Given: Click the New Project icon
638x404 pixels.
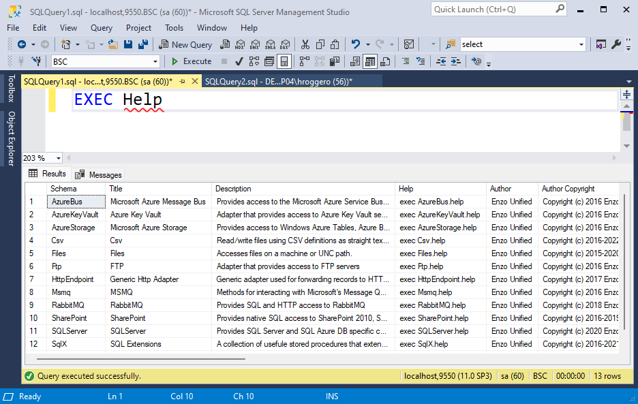Looking at the screenshot, I should tap(65, 44).
